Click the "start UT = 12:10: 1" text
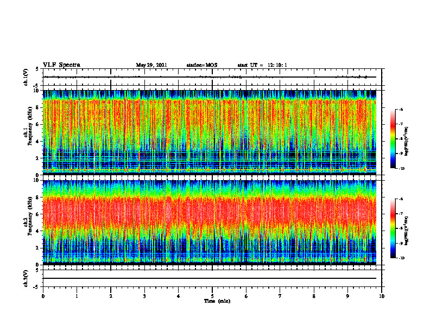Image resolution: width=430 pixels, height=332 pixels. point(262,65)
